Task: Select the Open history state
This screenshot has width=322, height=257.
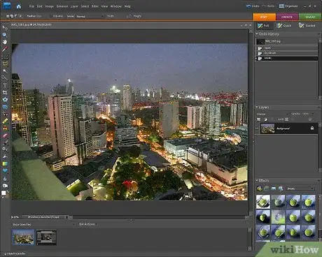Action: point(286,48)
